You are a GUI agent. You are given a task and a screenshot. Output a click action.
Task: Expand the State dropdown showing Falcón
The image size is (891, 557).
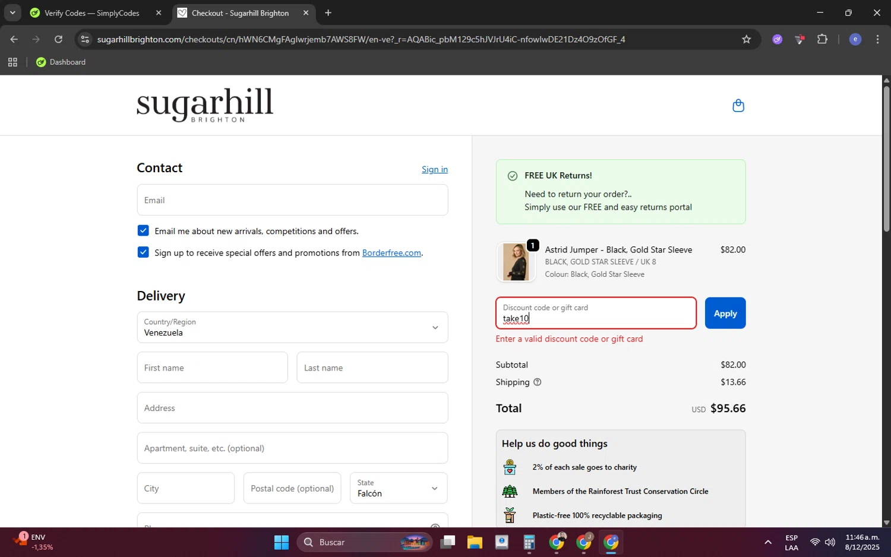tap(399, 488)
